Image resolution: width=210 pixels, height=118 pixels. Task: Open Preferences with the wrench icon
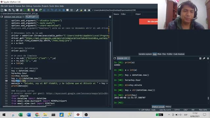pyautogui.click(x=77, y=10)
